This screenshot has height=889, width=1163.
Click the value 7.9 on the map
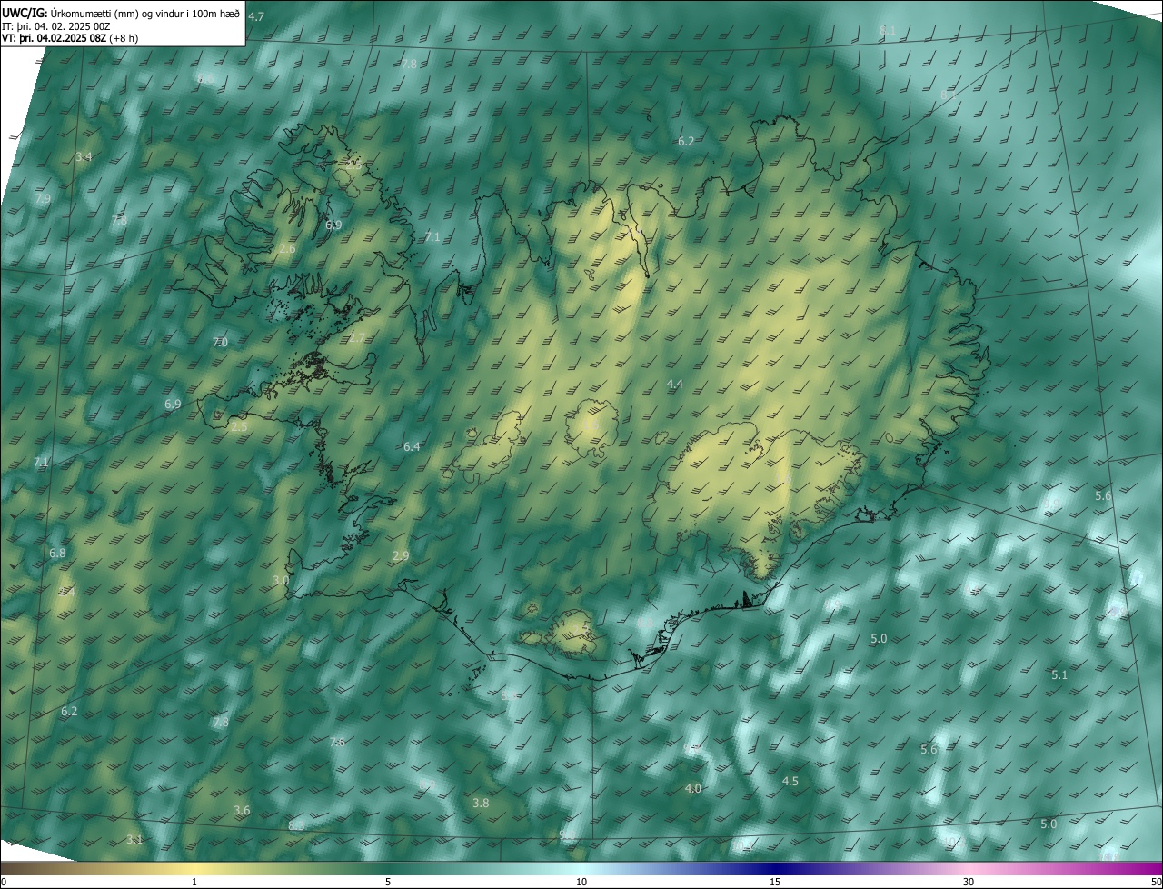click(43, 198)
